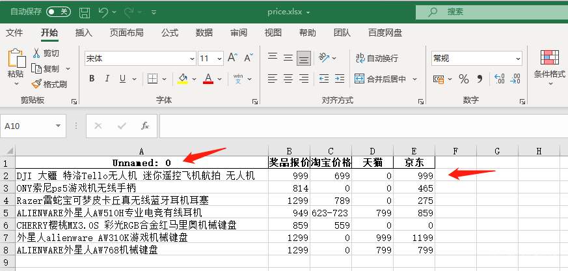Align text to bottom of cell
The height and width of the screenshot is (271, 568).
tap(304, 58)
